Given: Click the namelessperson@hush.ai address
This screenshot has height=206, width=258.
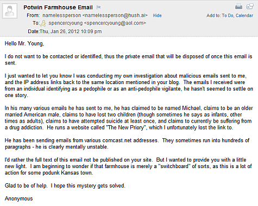Looking at the screenshot, I should (115, 16).
